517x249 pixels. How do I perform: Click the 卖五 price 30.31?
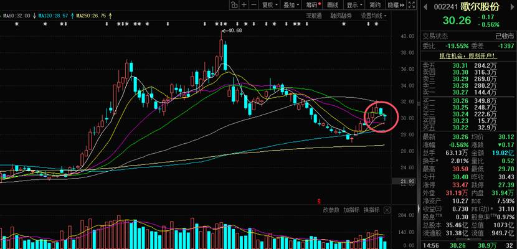coord(459,66)
